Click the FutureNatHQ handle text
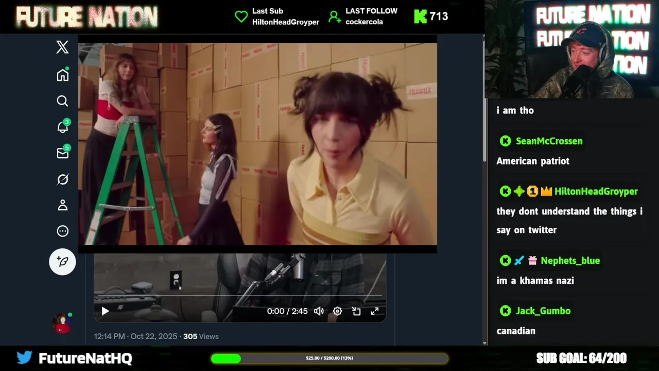The image size is (659, 371). point(85,358)
